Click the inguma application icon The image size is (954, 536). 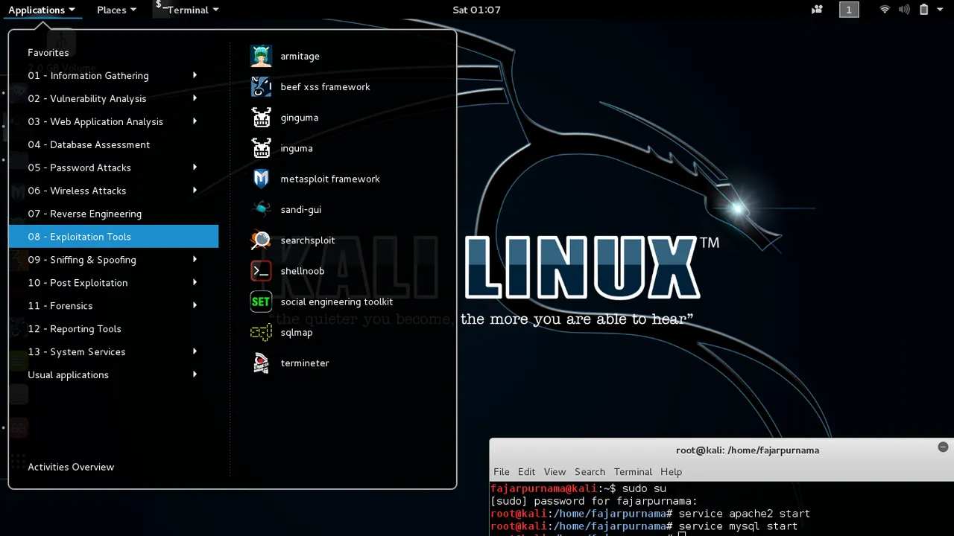(x=261, y=148)
